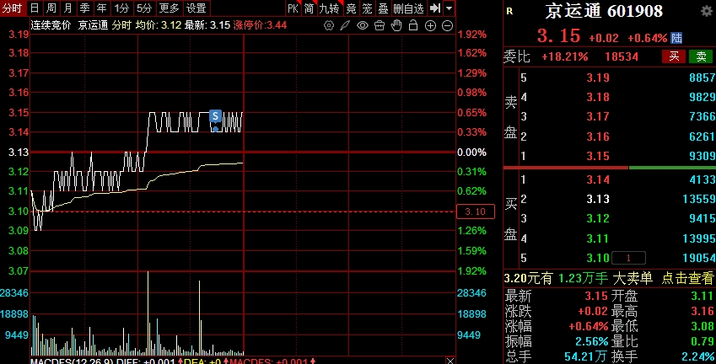Select sell 2 price 3.16
This screenshot has height=364, width=716.
pos(598,136)
